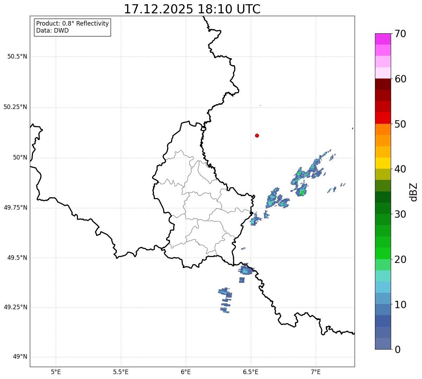This screenshot has height=379, width=422.
Task: Click the 49.5°N latitude label
Action: [17, 258]
